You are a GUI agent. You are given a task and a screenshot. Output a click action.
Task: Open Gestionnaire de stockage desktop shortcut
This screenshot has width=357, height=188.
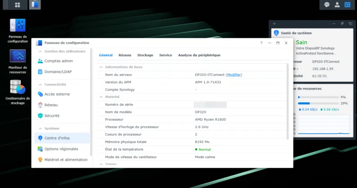pyautogui.click(x=17, y=92)
